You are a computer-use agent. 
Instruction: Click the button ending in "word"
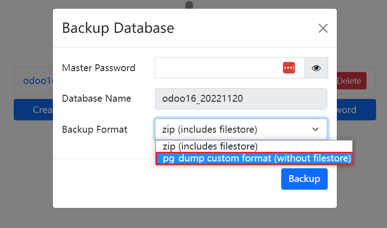pos(356,110)
